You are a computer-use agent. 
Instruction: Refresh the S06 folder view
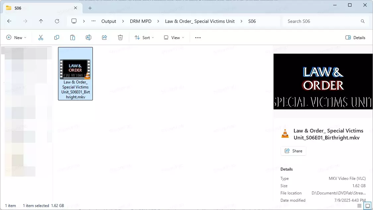57,21
